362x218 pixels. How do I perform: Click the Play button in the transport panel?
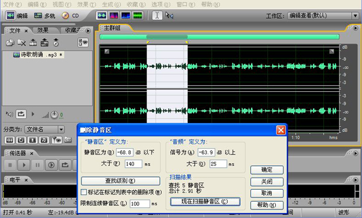click(24, 165)
